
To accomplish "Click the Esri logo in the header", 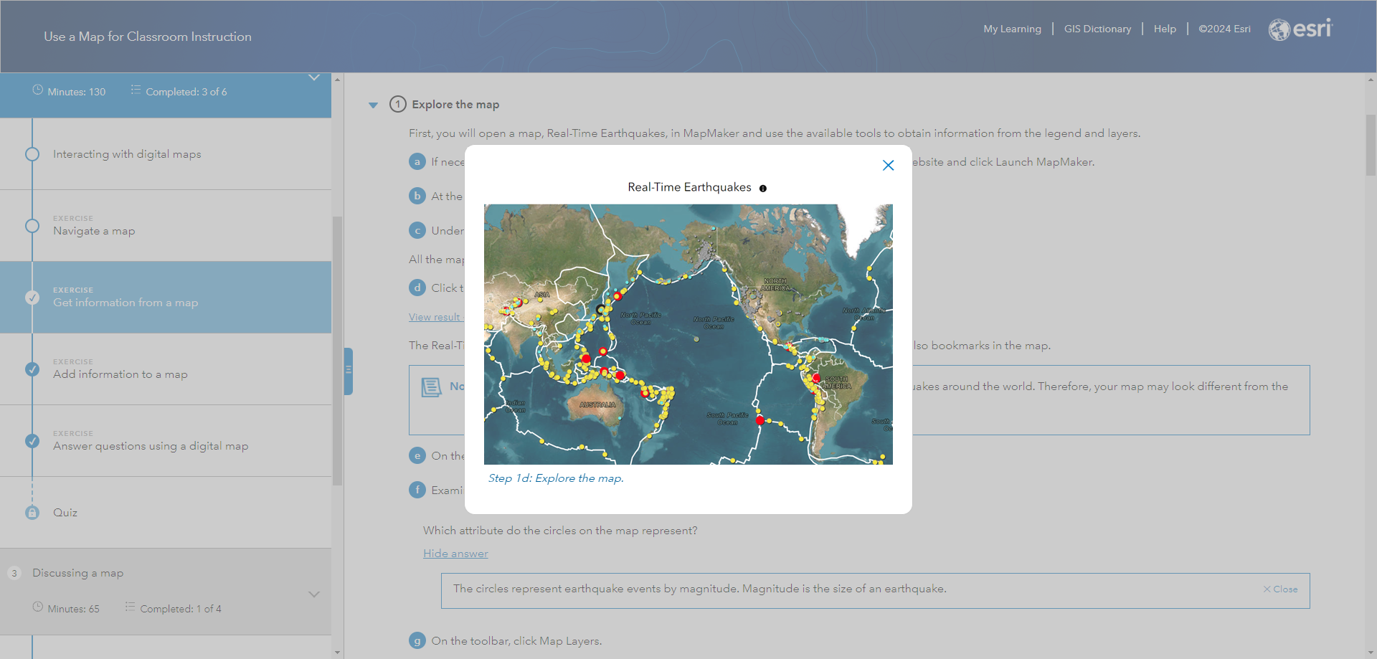I will [1300, 29].
